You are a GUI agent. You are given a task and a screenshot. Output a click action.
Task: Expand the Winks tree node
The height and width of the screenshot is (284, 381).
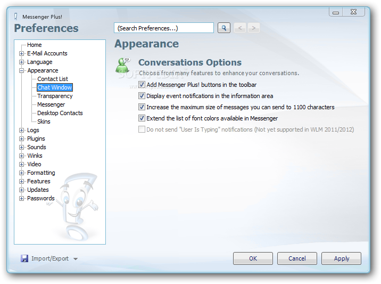pos(22,156)
